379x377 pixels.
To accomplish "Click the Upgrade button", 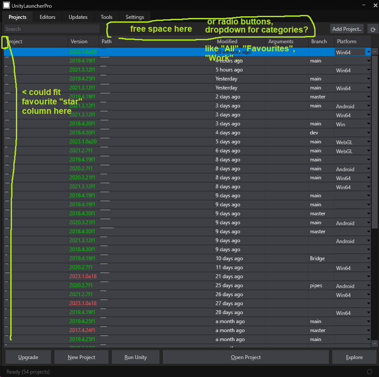I will coord(28,357).
